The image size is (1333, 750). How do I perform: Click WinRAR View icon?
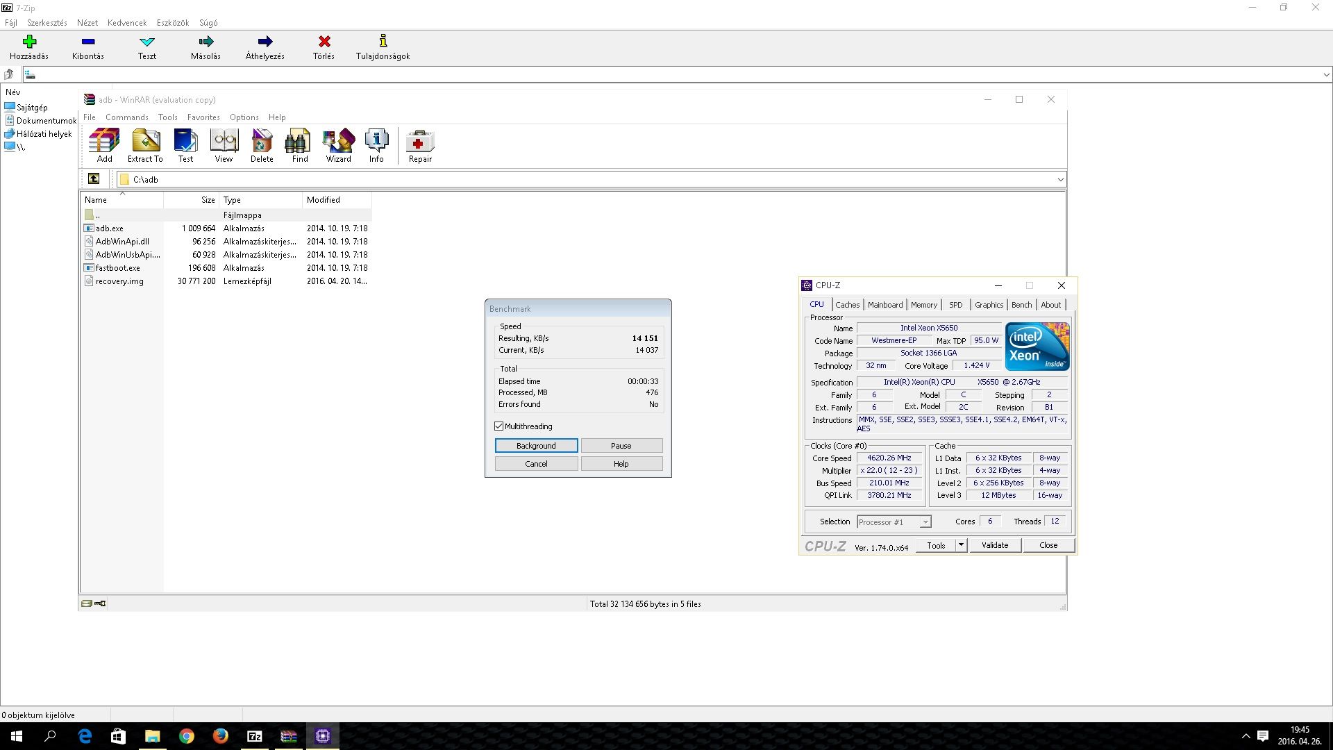(x=224, y=141)
